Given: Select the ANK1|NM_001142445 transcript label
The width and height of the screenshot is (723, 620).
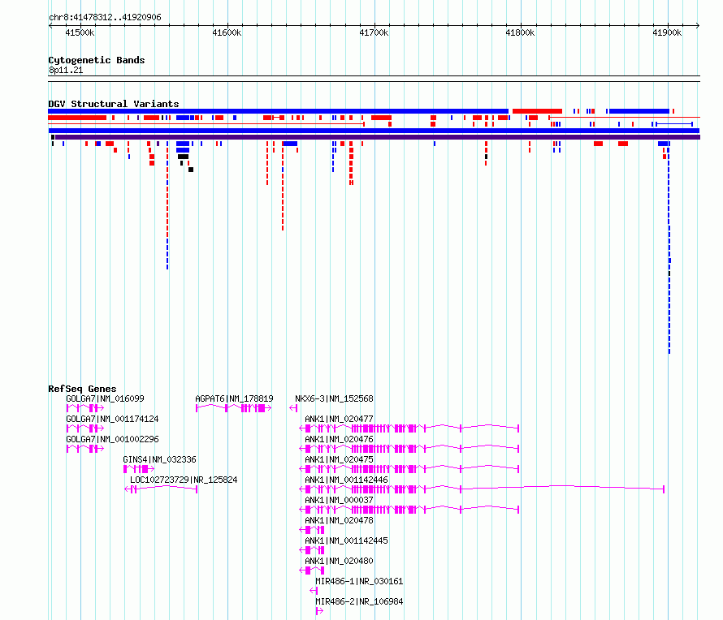Looking at the screenshot, I should (346, 540).
